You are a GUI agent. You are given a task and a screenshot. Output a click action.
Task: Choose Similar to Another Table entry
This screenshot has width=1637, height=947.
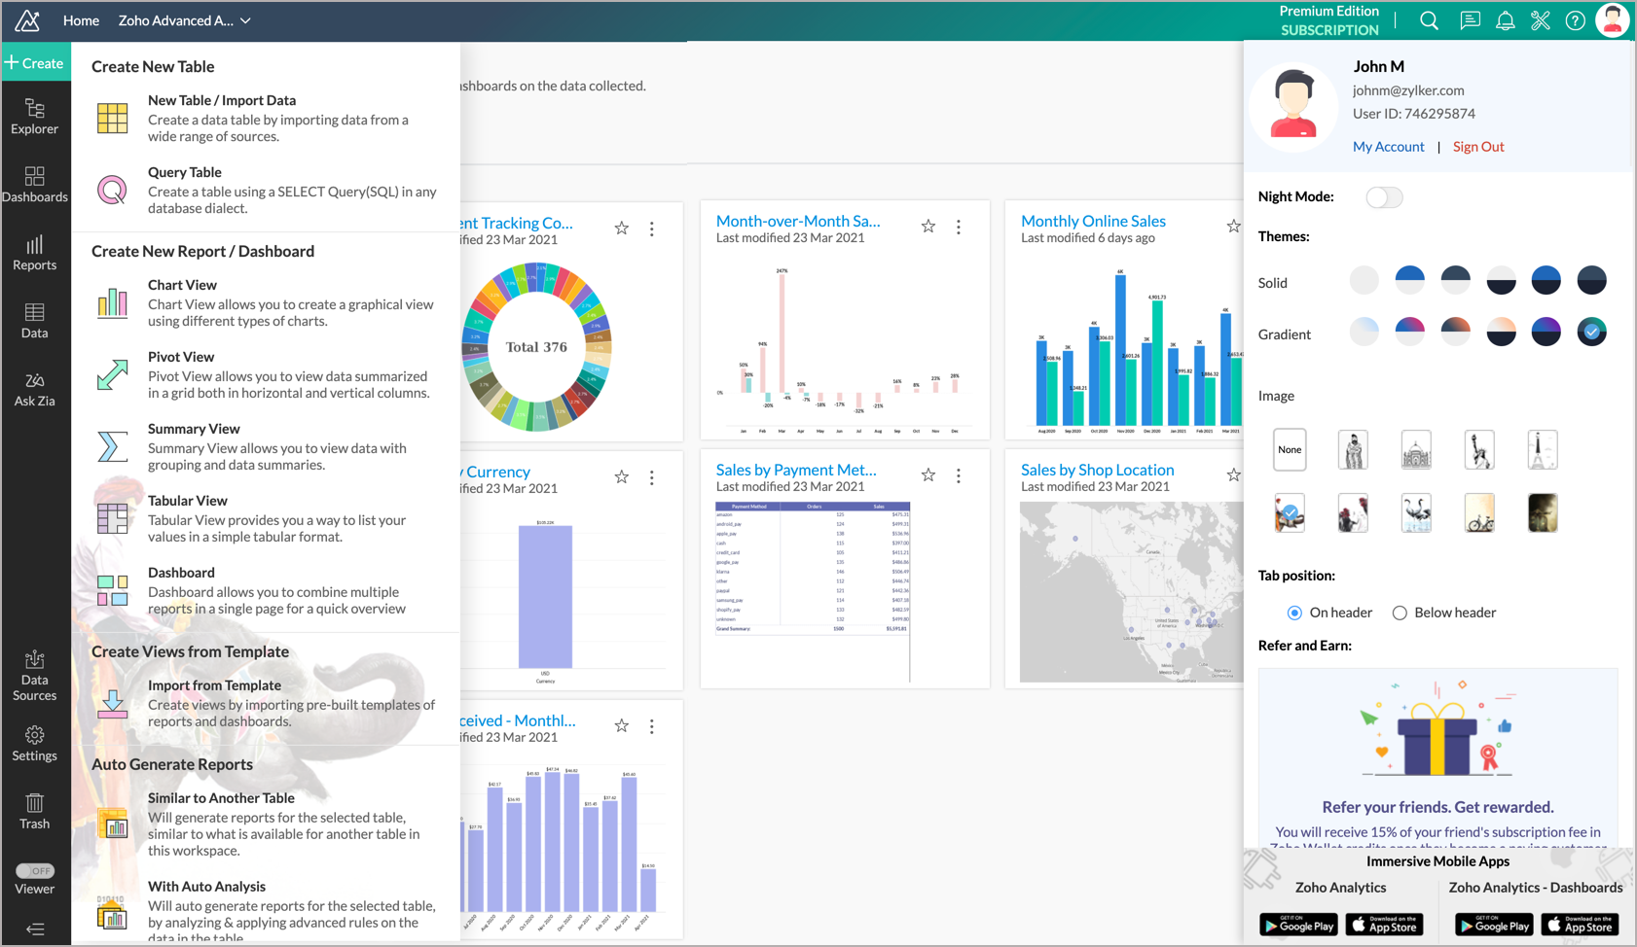266,824
